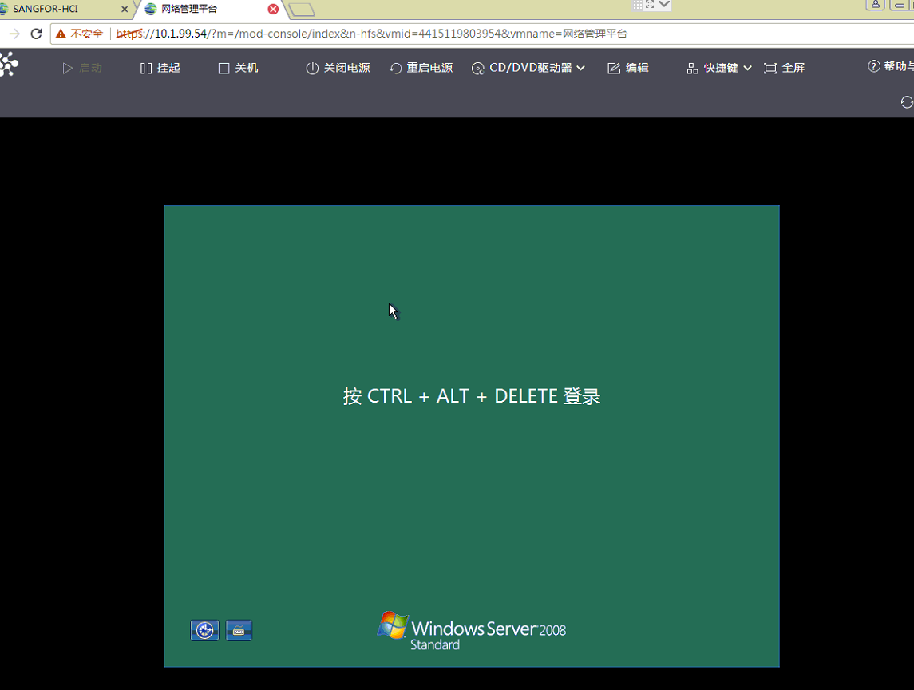914x690 pixels.
Task: Click the browser reload button
Action: point(36,34)
